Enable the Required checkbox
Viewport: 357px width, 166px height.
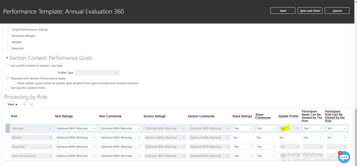[x=8, y=48]
